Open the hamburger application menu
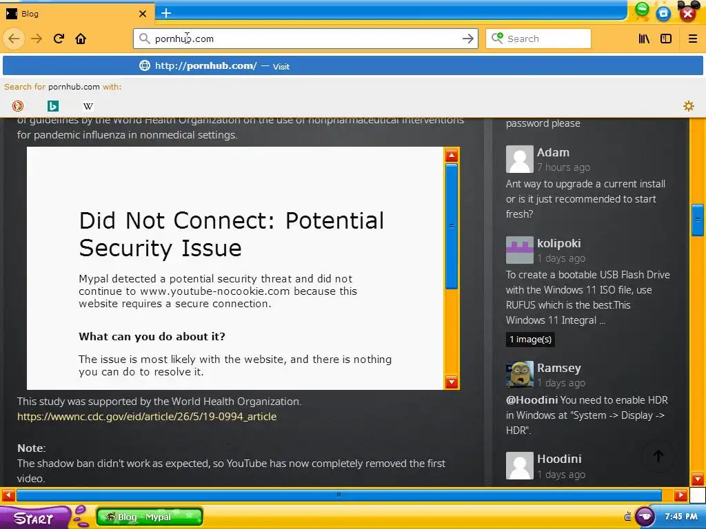 [692, 39]
